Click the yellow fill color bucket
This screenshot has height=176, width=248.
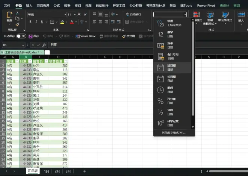click(62, 22)
